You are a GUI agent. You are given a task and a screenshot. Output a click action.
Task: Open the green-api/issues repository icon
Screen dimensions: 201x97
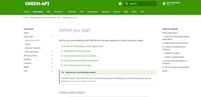[164, 4]
